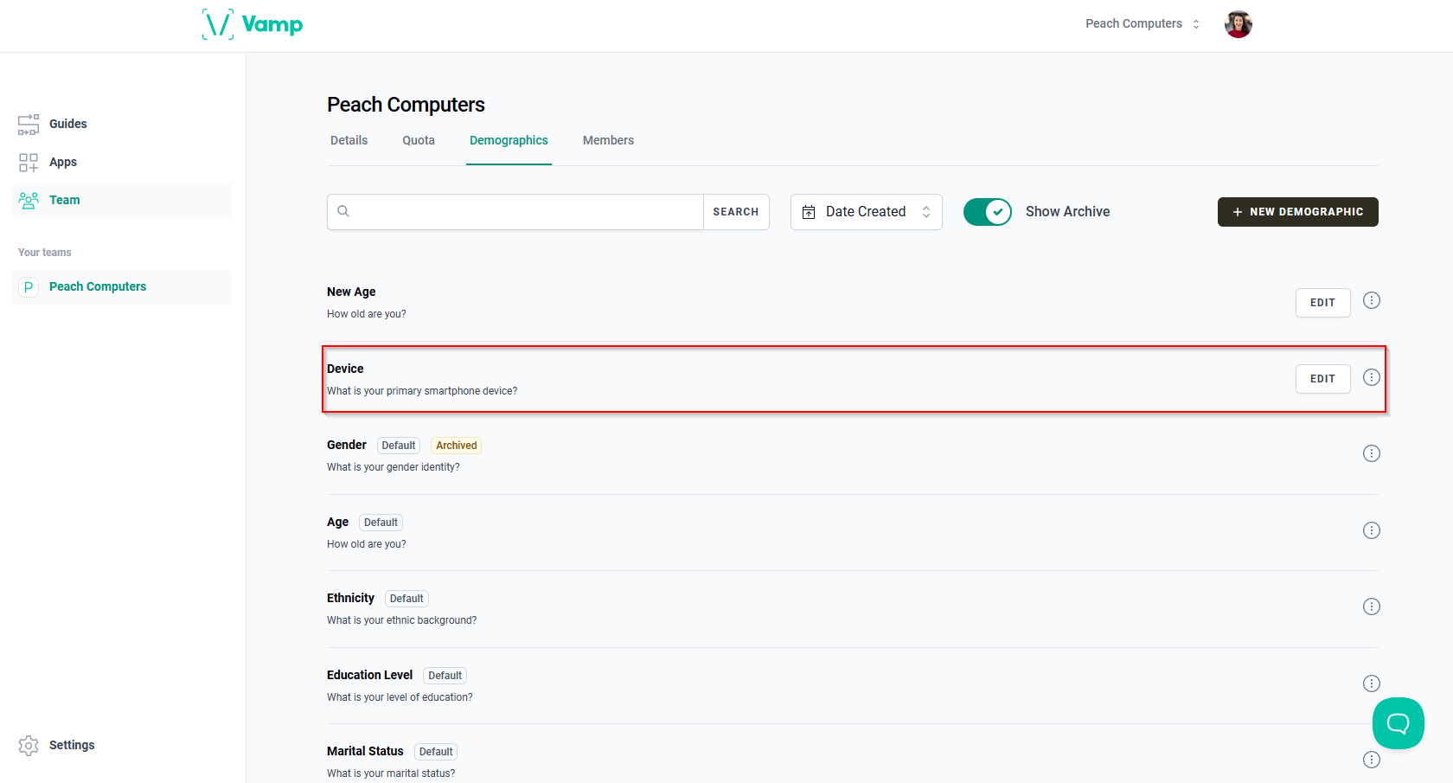Open the Peach Computers team switcher
The image size is (1453, 783).
tap(1142, 24)
